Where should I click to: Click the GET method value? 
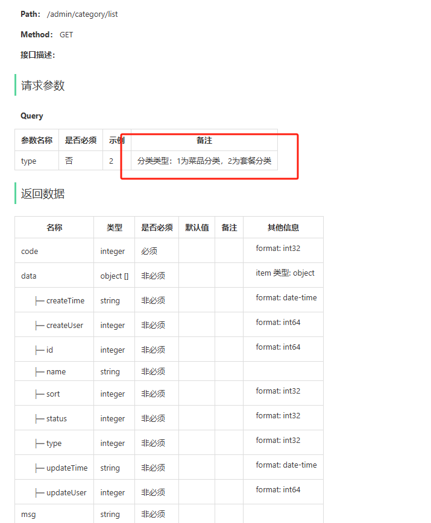pyautogui.click(x=66, y=35)
